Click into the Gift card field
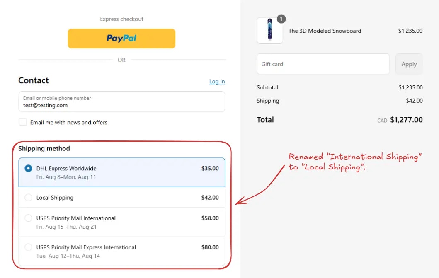The image size is (439, 278). tap(323, 64)
